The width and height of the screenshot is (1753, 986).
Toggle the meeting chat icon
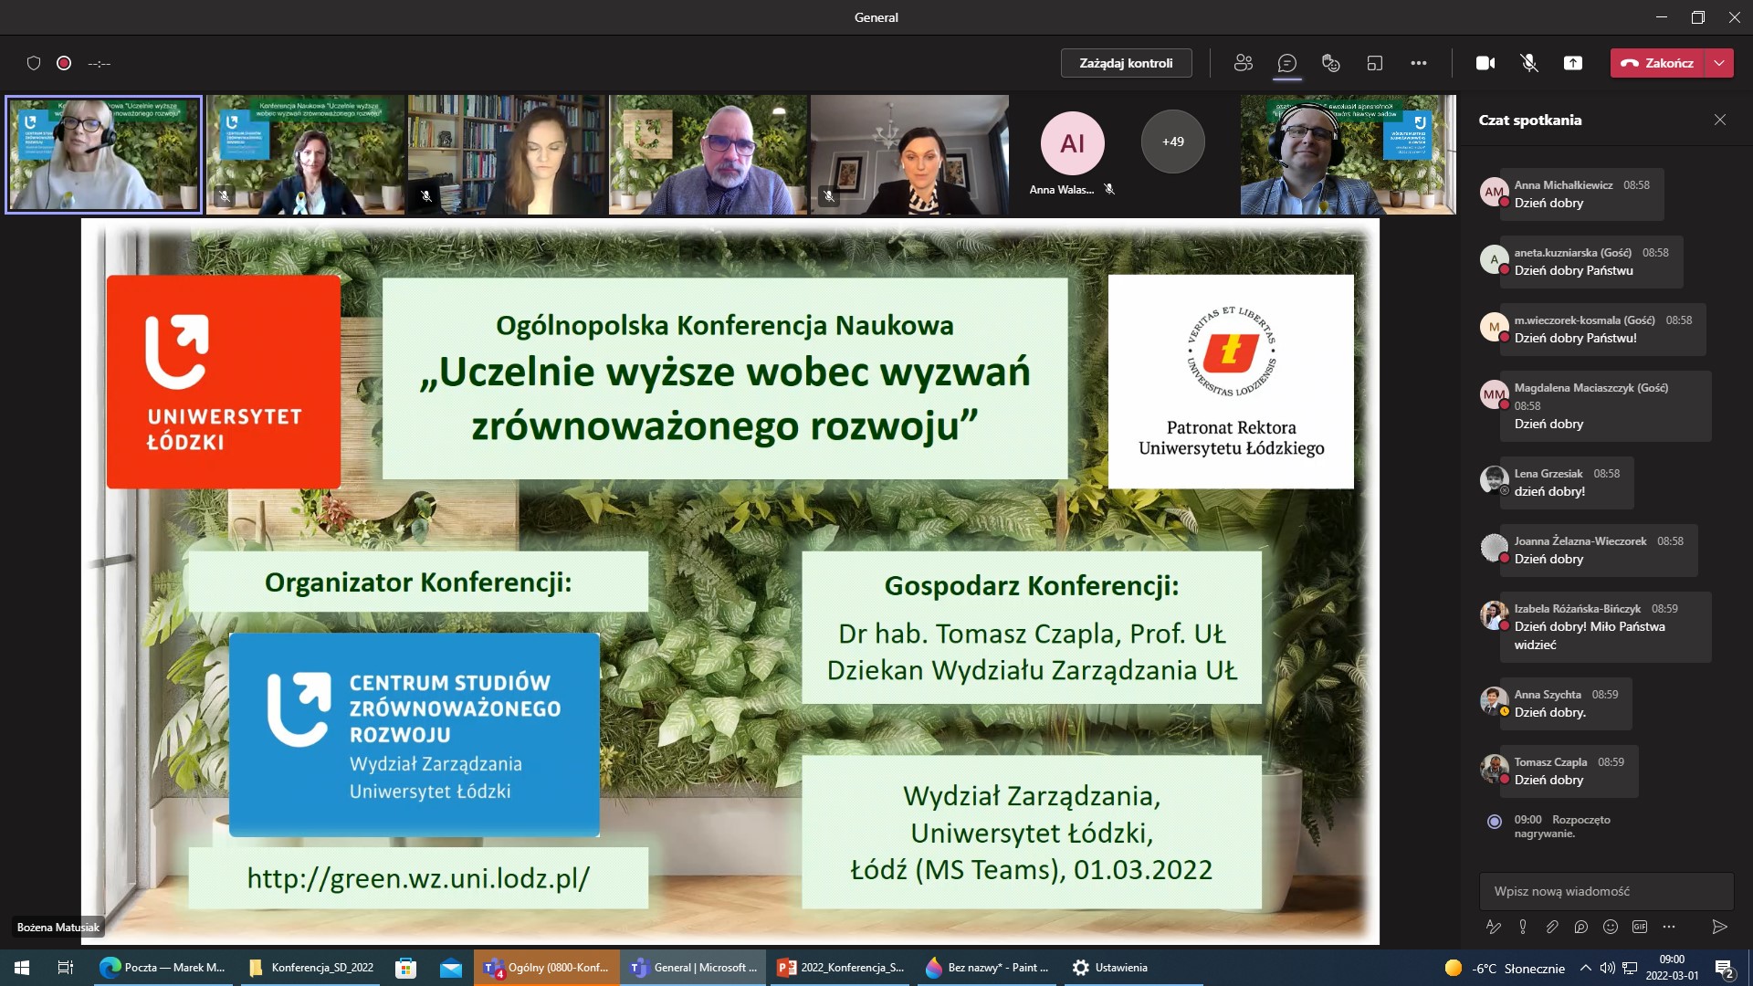tap(1286, 63)
